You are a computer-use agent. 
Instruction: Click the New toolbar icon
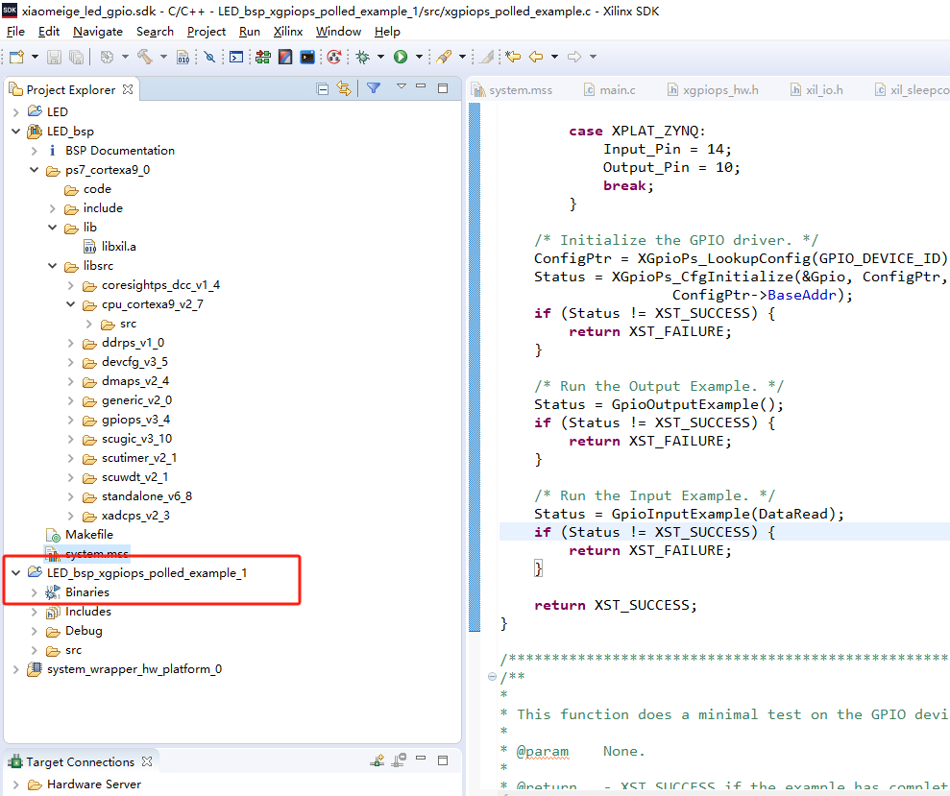pos(16,57)
